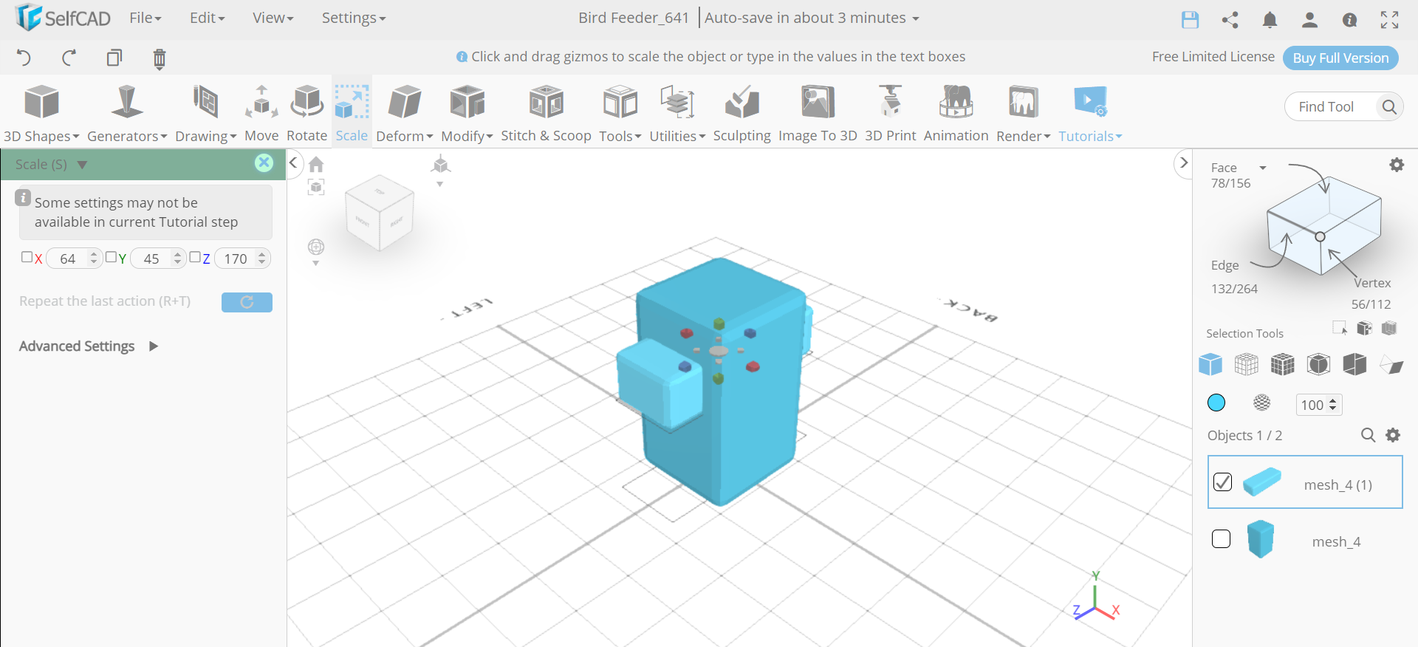Open the Modify dropdown
Screen dimensions: 1418x647
pyautogui.click(x=467, y=112)
